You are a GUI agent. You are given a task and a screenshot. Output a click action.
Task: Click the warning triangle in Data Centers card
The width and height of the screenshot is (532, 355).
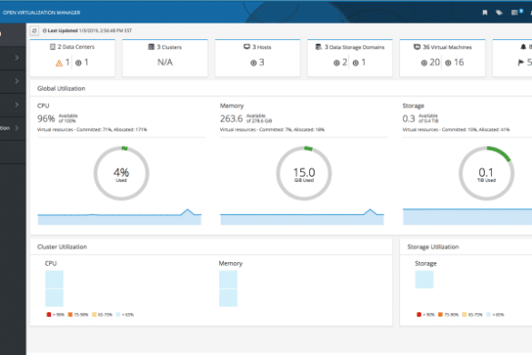[x=59, y=63]
